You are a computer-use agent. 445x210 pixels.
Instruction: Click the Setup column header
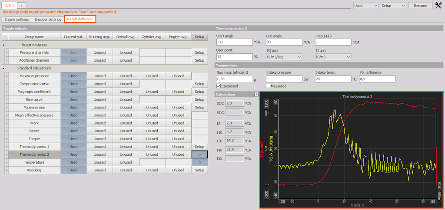(x=199, y=36)
